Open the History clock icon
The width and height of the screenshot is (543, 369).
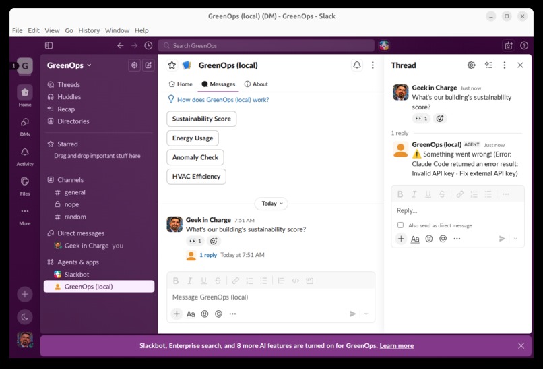tap(148, 45)
